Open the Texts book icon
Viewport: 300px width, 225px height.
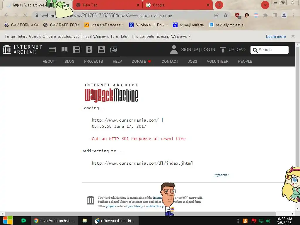[x=64, y=50]
